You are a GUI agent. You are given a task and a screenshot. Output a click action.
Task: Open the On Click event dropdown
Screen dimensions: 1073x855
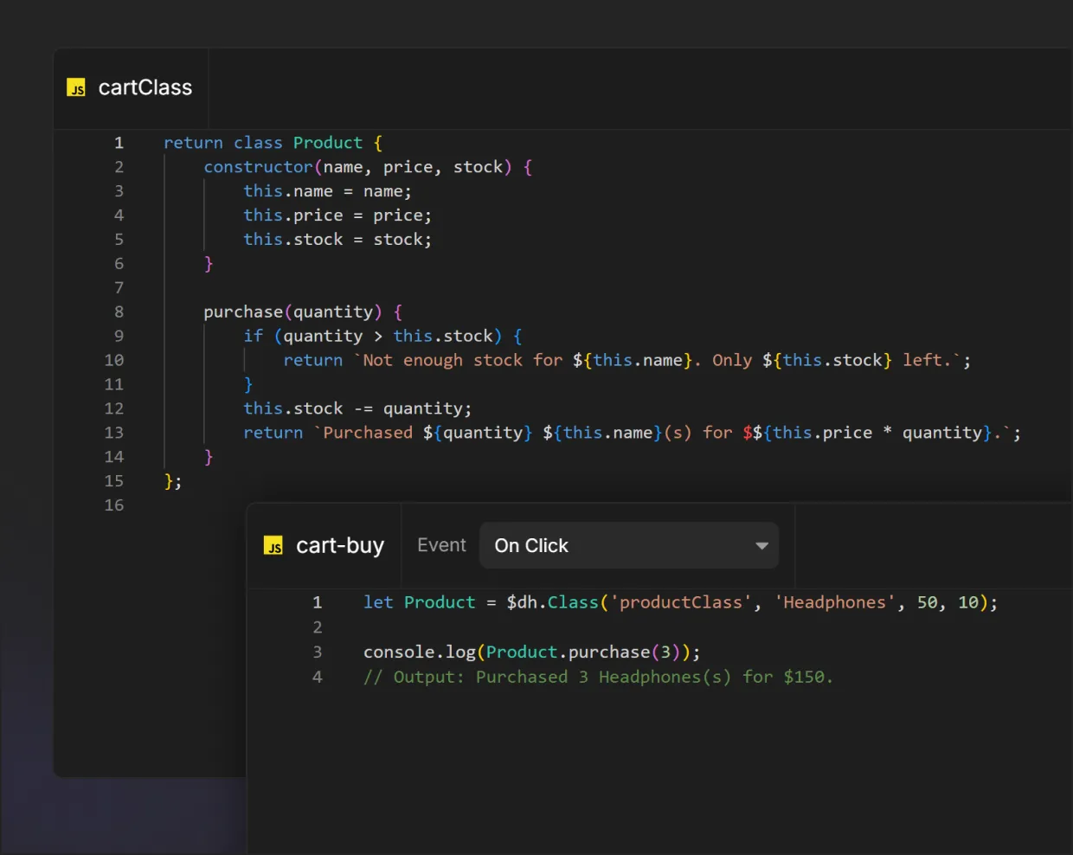coord(629,545)
